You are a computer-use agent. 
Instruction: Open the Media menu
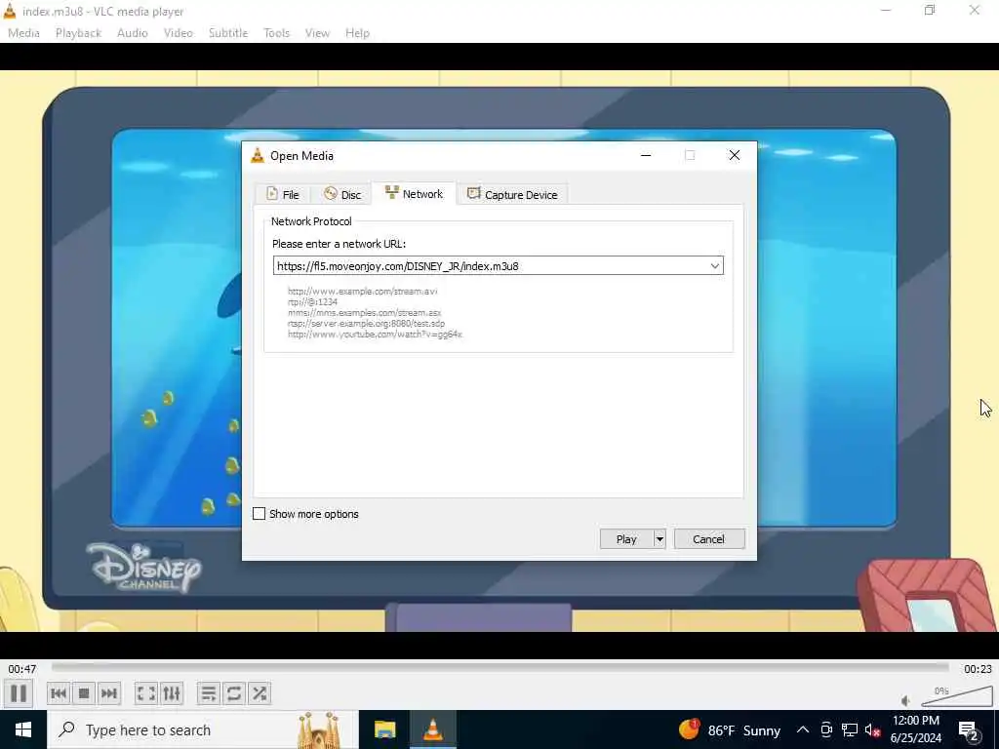pos(23,33)
